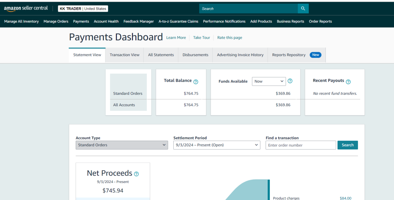This screenshot has width=394, height=200.
Task: Go to Add Products
Action: [x=261, y=21]
